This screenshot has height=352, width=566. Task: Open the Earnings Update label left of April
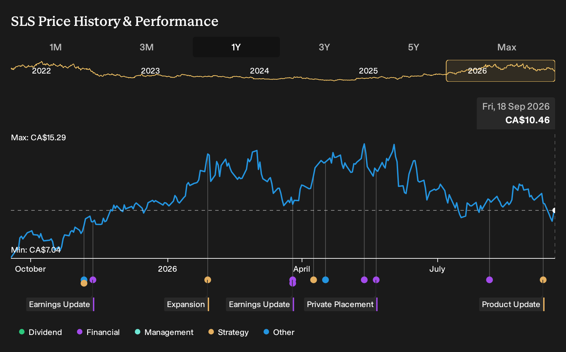[x=260, y=304]
